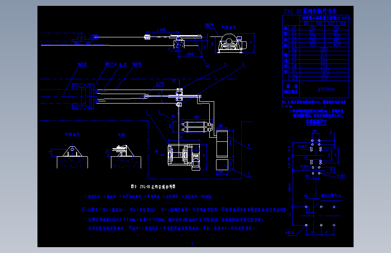Select the '100' column header in the table

point(319,23)
